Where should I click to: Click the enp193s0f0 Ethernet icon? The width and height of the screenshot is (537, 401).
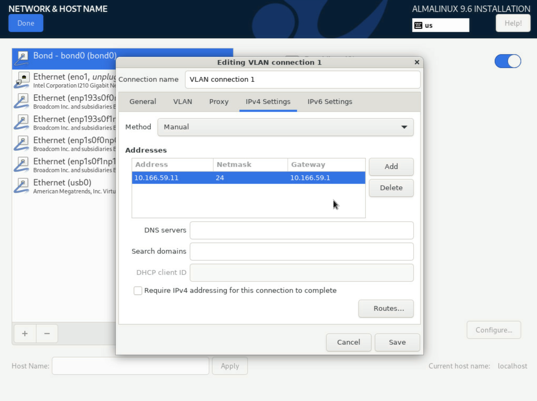[22, 101]
